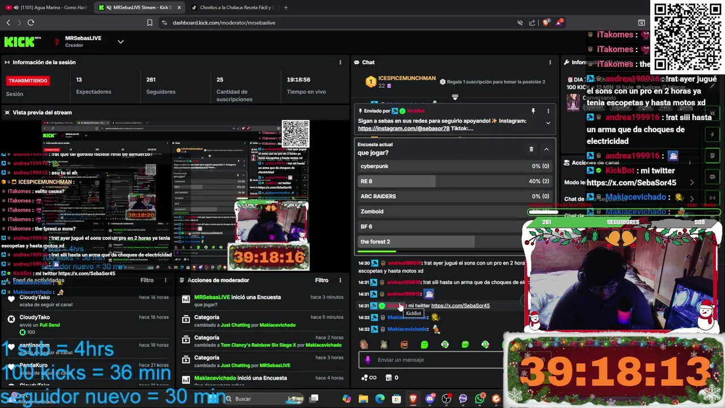Insert the first green Kick emote

(x=424, y=344)
